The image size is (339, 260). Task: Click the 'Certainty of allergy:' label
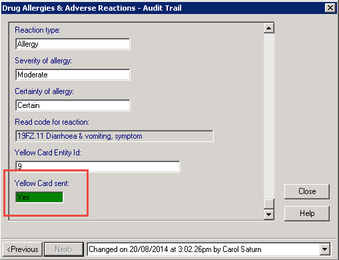coord(44,91)
